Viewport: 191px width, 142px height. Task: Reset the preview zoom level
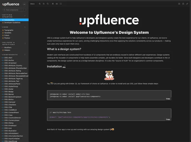pyautogui.click(x=48, y=4)
